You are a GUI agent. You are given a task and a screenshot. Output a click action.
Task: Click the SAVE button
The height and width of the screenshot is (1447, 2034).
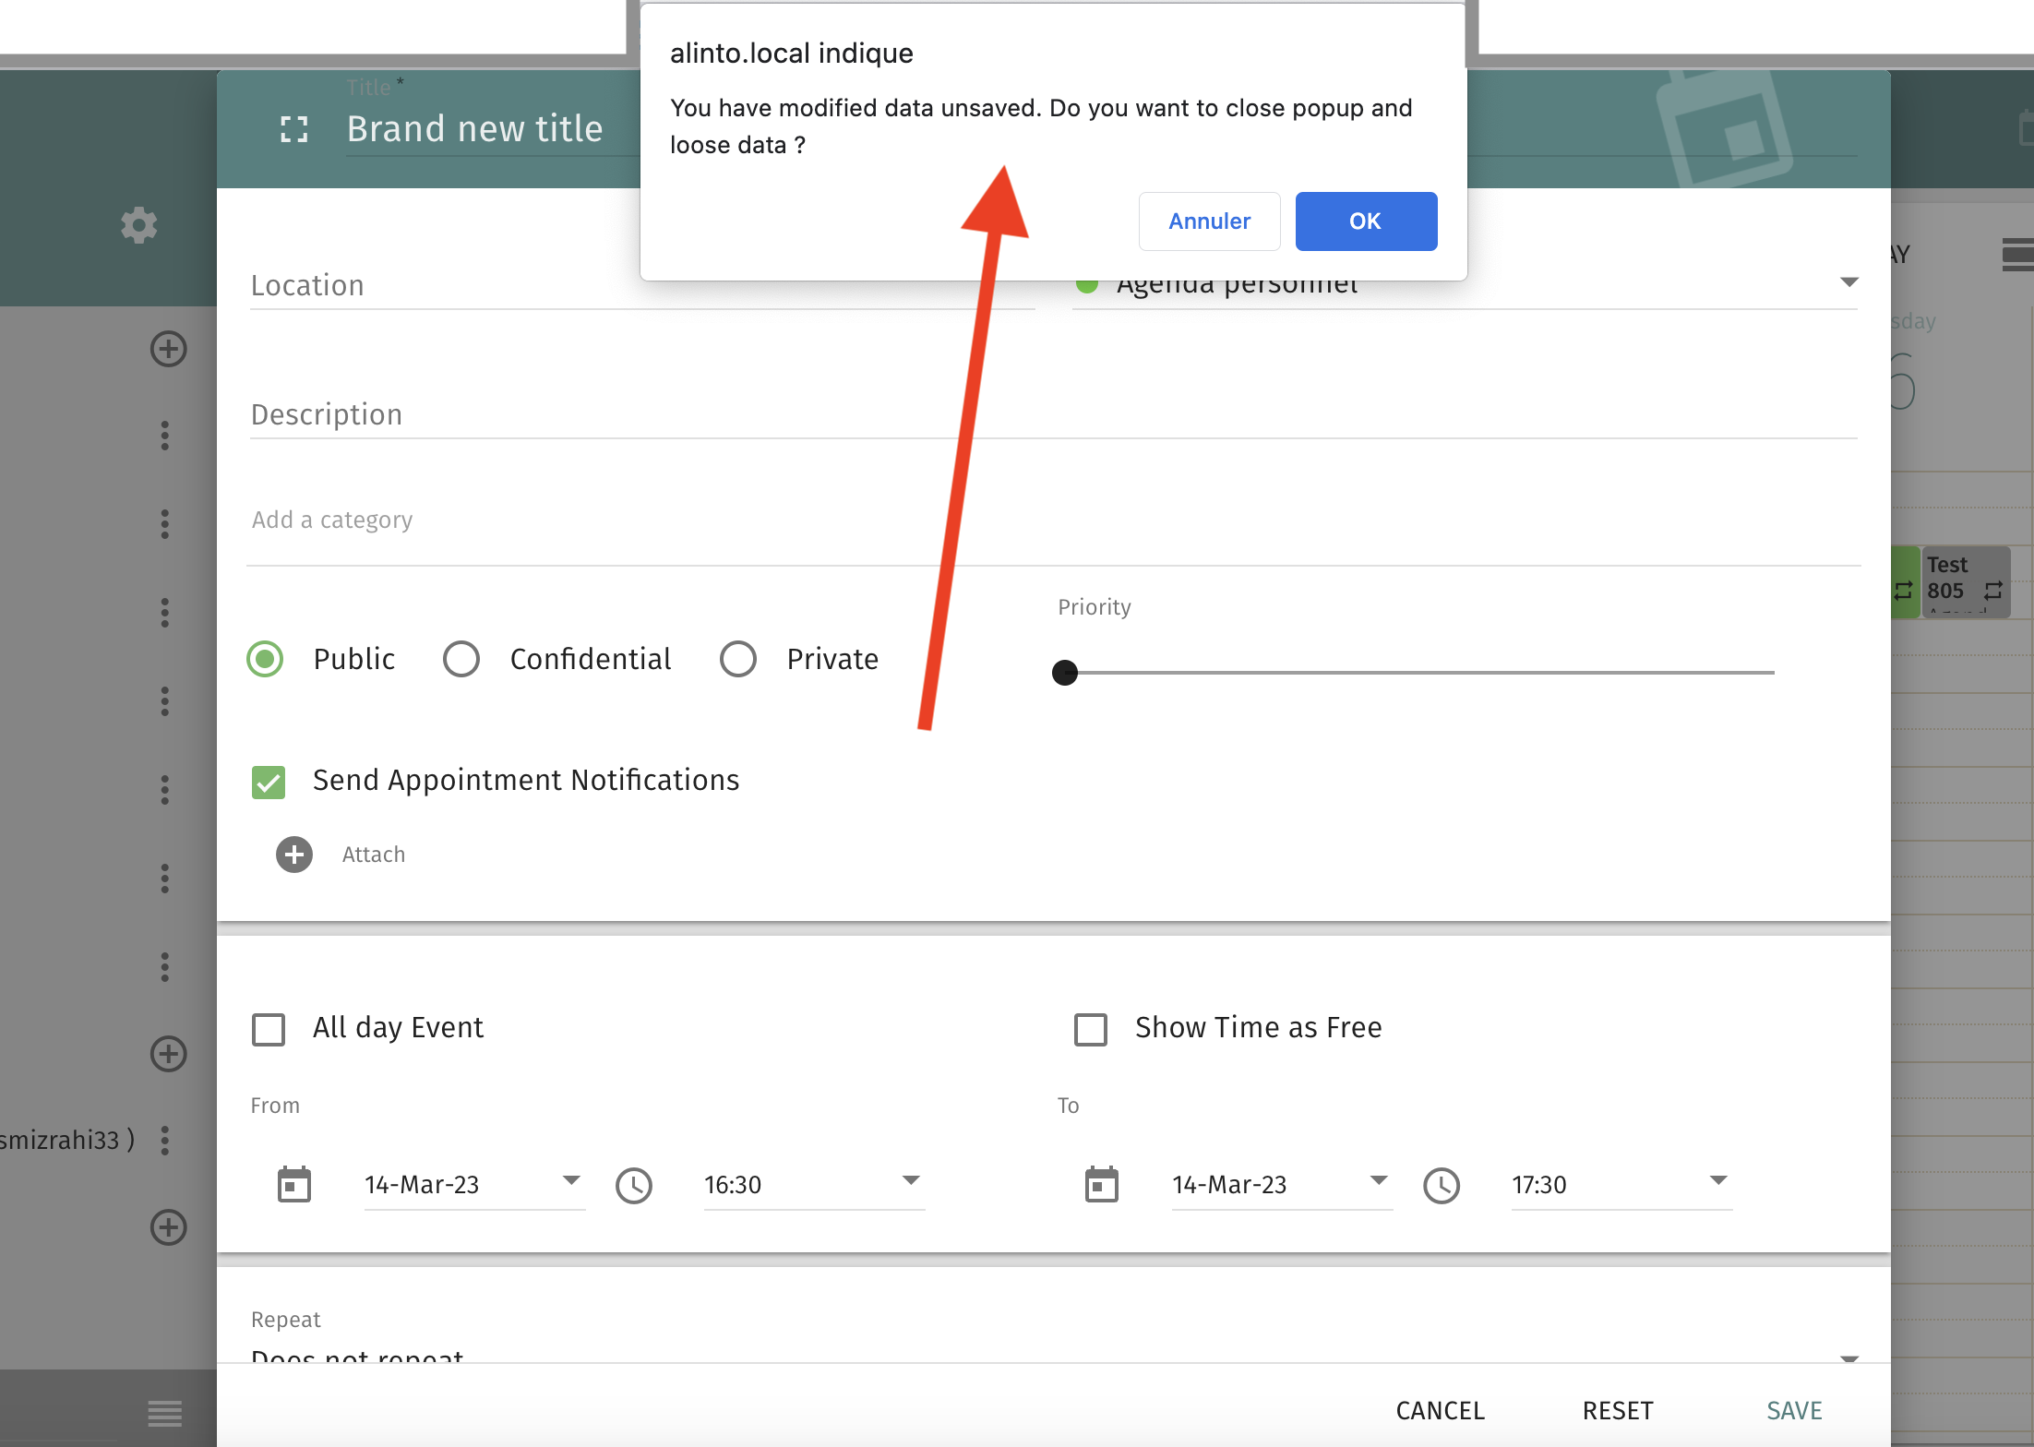(1794, 1410)
